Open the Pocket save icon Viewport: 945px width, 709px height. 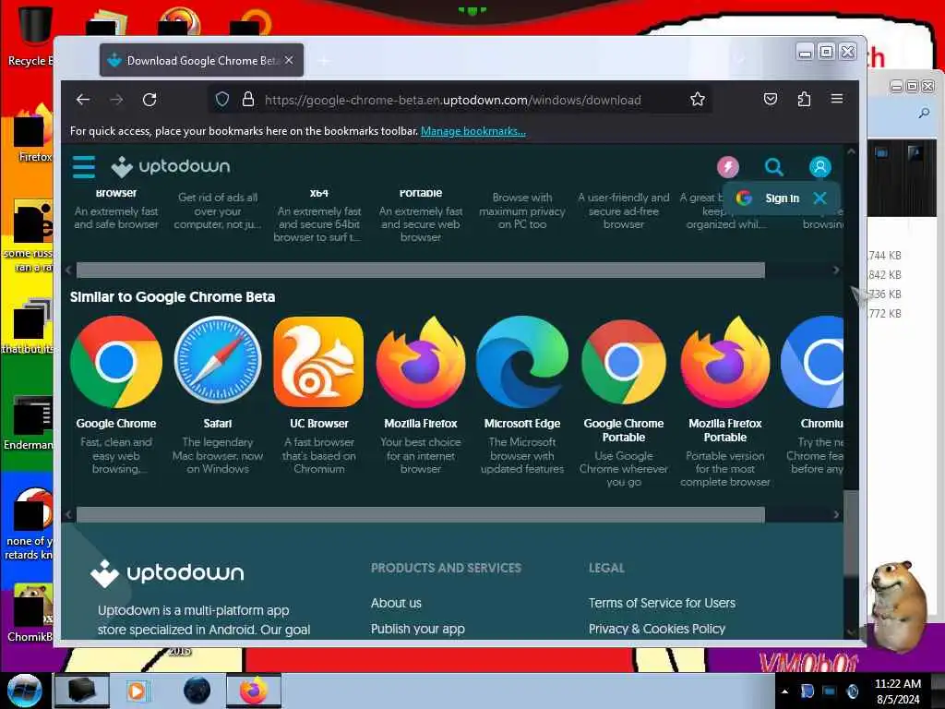[771, 99]
